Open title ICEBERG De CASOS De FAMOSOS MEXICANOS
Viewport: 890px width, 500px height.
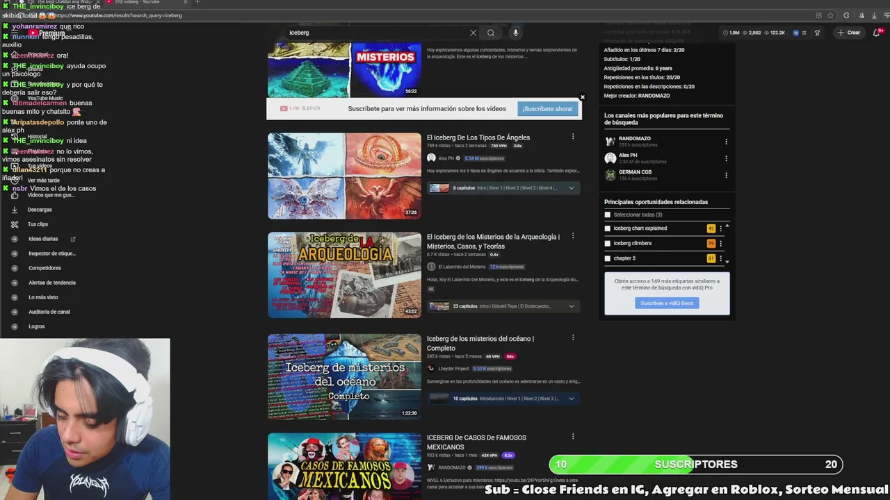pyautogui.click(x=476, y=442)
